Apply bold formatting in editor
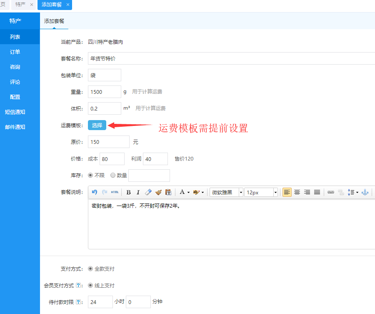 click(128, 192)
